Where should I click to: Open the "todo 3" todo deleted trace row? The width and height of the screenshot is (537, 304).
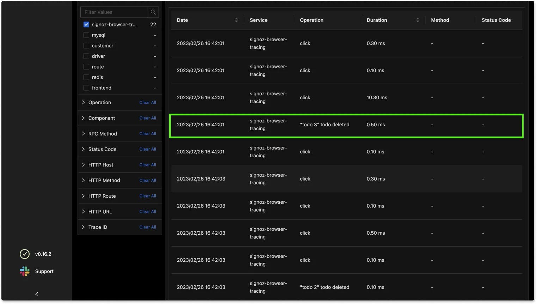(324, 125)
